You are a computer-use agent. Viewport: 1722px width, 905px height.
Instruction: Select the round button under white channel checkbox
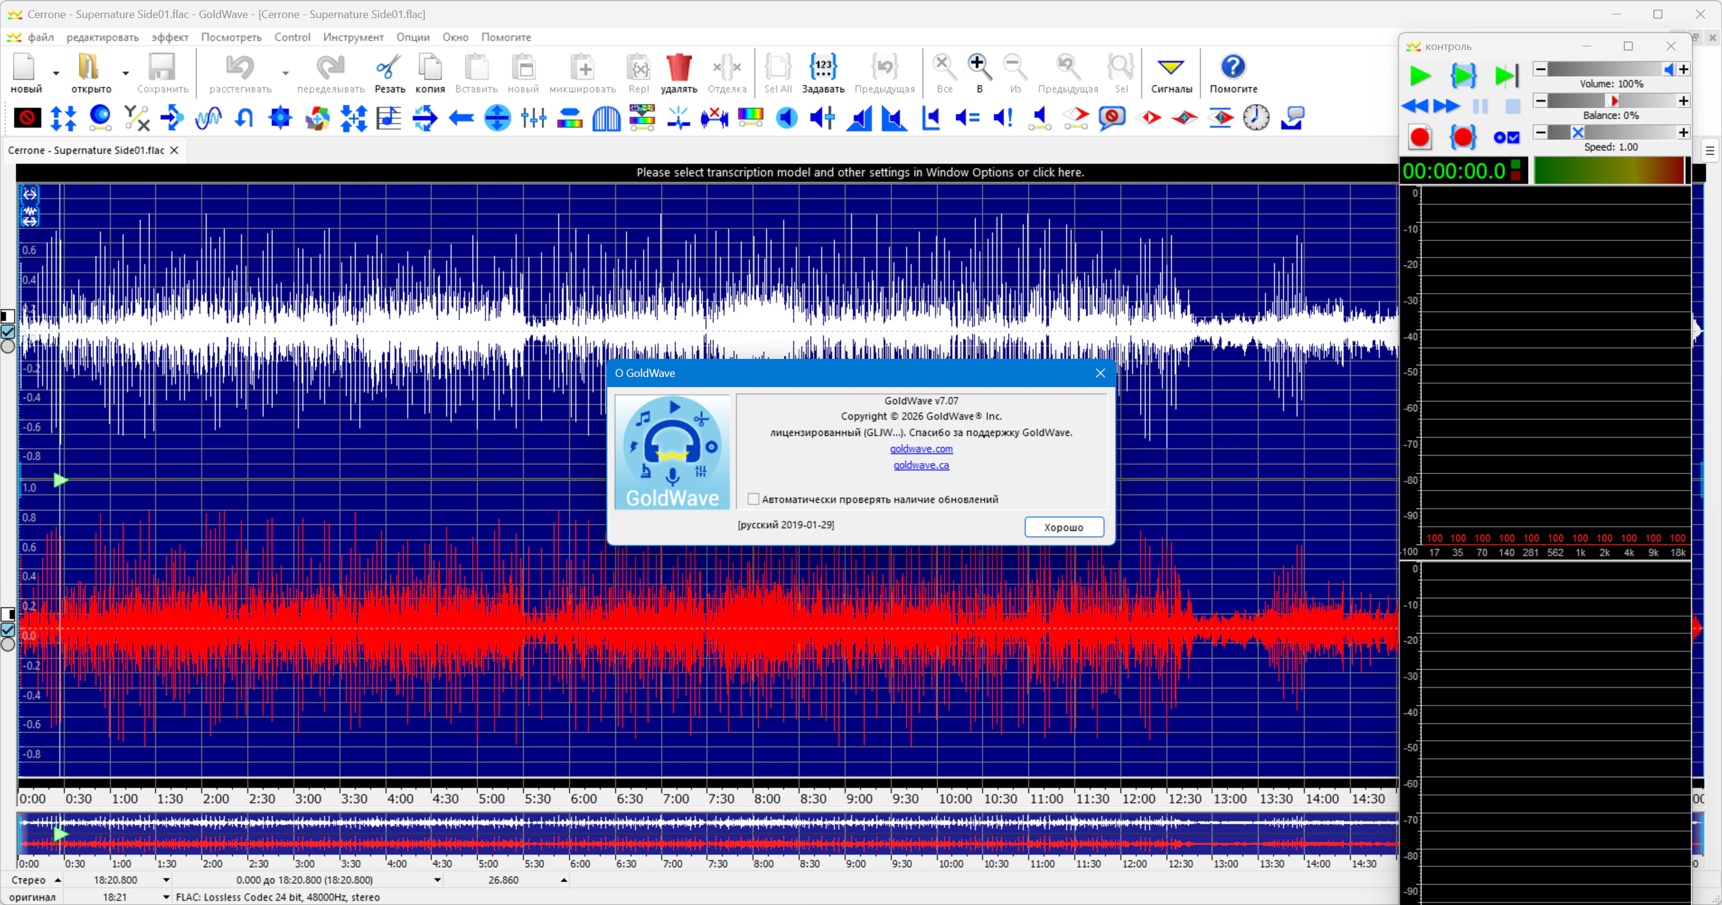coord(7,347)
